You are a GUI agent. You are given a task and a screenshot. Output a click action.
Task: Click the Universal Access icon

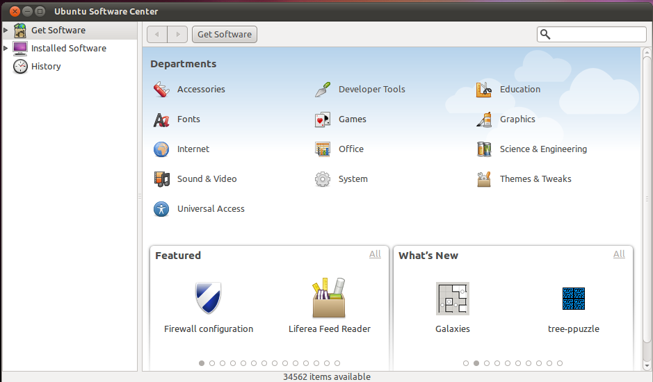(x=161, y=209)
